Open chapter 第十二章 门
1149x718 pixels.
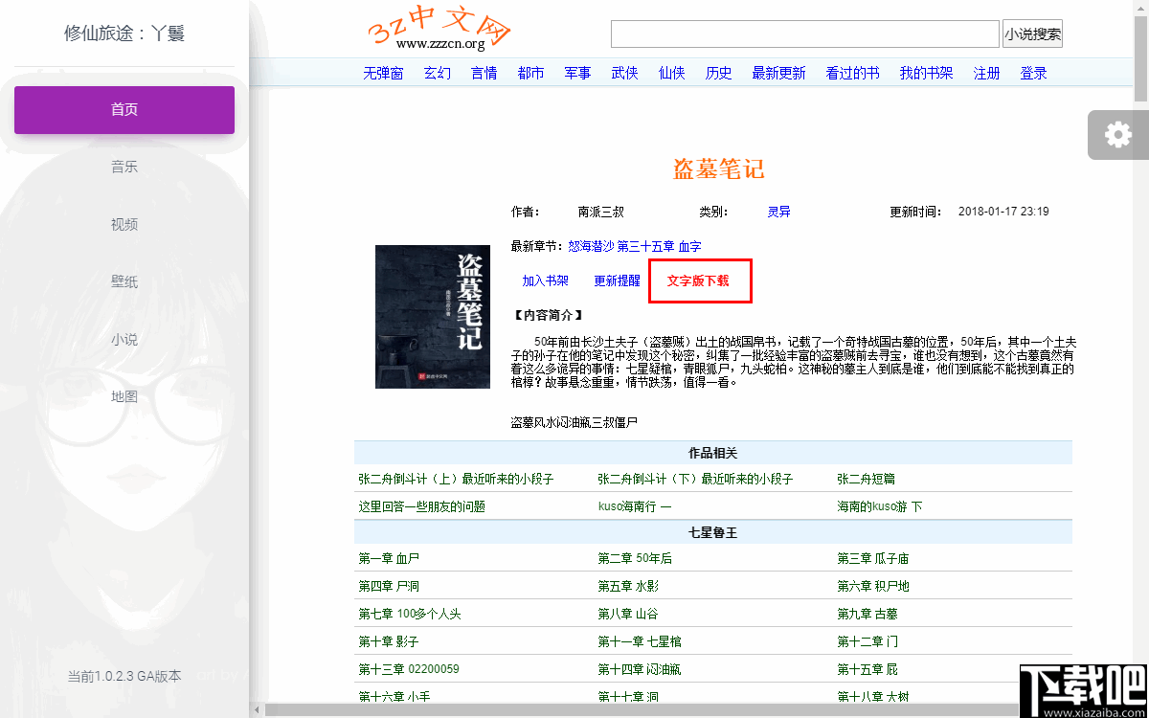pyautogui.click(x=868, y=641)
